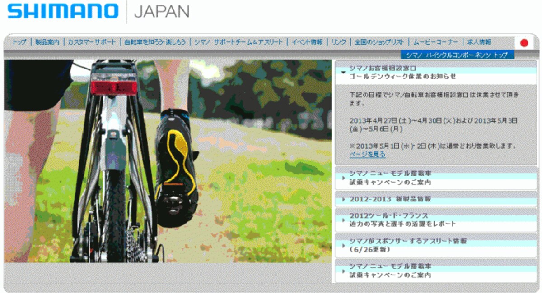Click the cycling hero image
The height and width of the screenshot is (293, 542).
(168, 161)
